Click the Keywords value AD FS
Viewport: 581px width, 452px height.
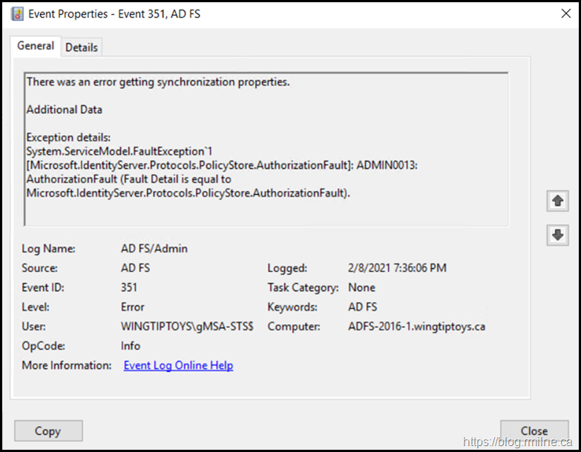[361, 307]
